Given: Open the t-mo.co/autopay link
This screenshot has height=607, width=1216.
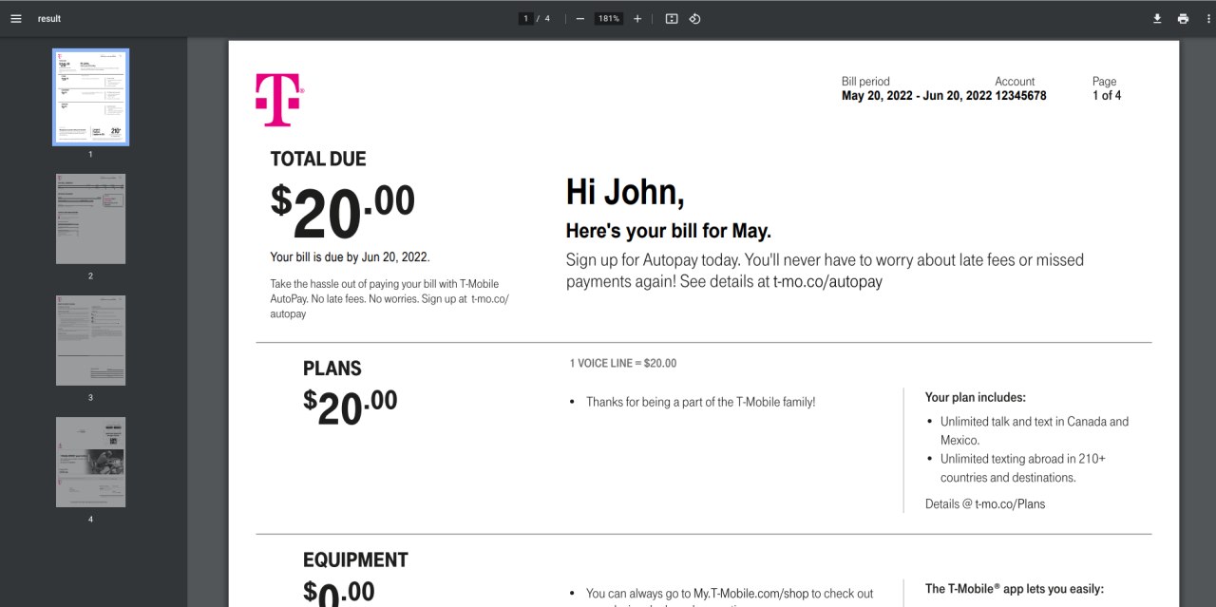Looking at the screenshot, I should [829, 281].
